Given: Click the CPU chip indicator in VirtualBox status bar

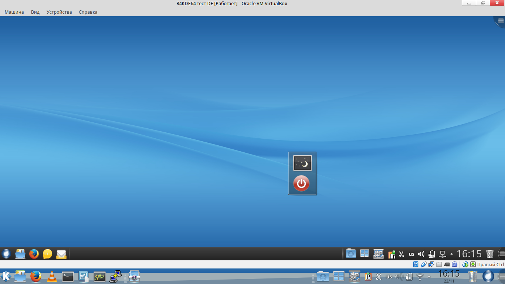Looking at the screenshot, I should pyautogui.click(x=455, y=264).
